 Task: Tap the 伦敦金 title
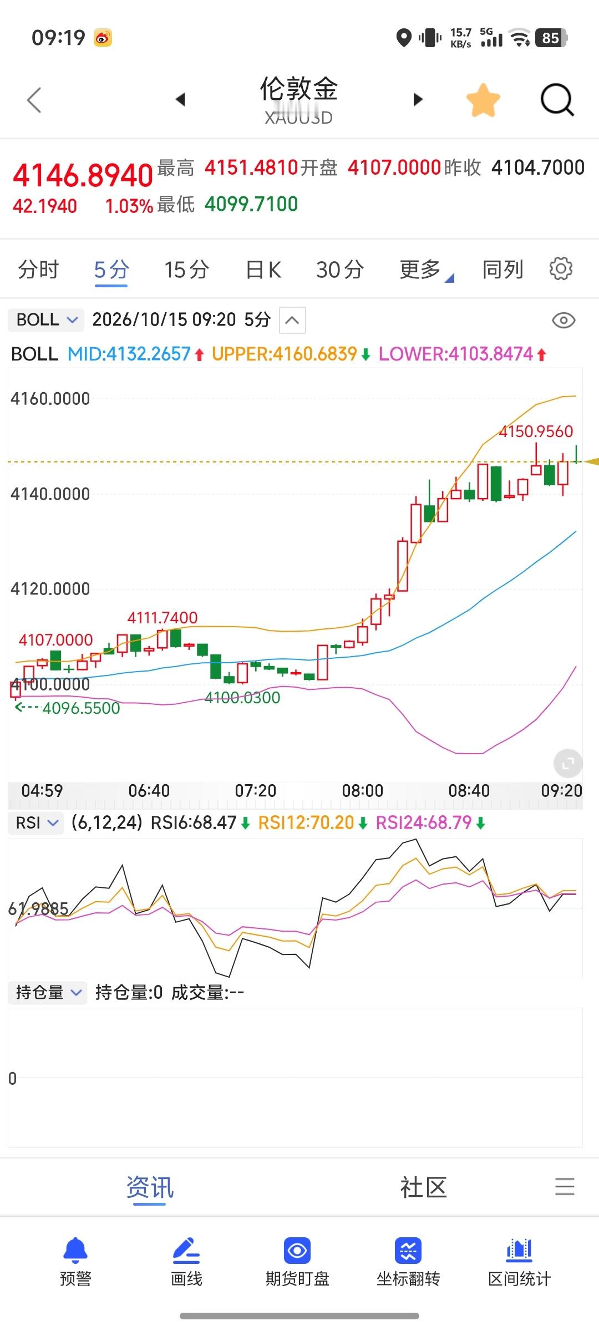tap(299, 89)
